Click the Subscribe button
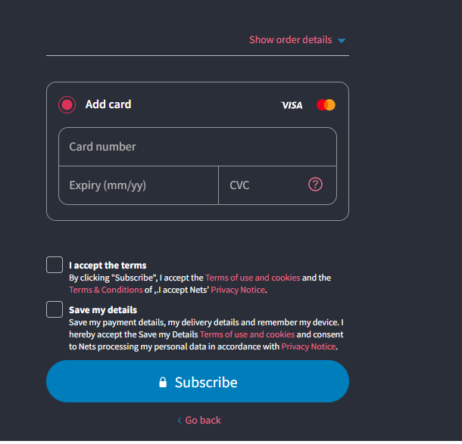462x444 pixels. click(x=198, y=382)
